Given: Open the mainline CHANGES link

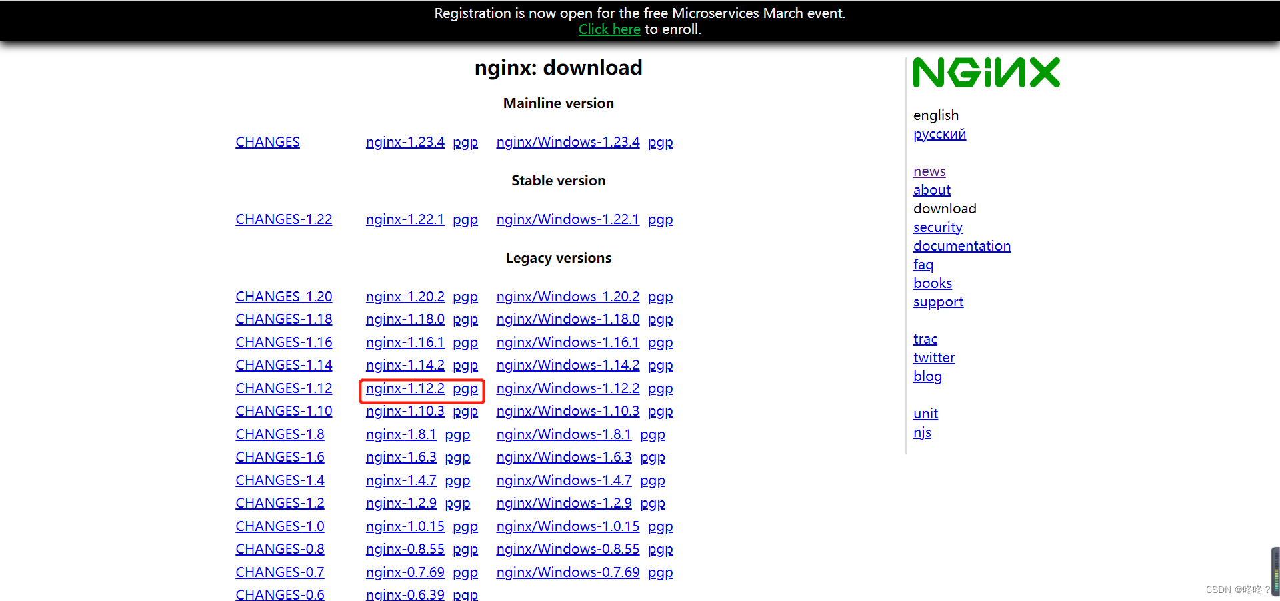Looking at the screenshot, I should [x=267, y=142].
